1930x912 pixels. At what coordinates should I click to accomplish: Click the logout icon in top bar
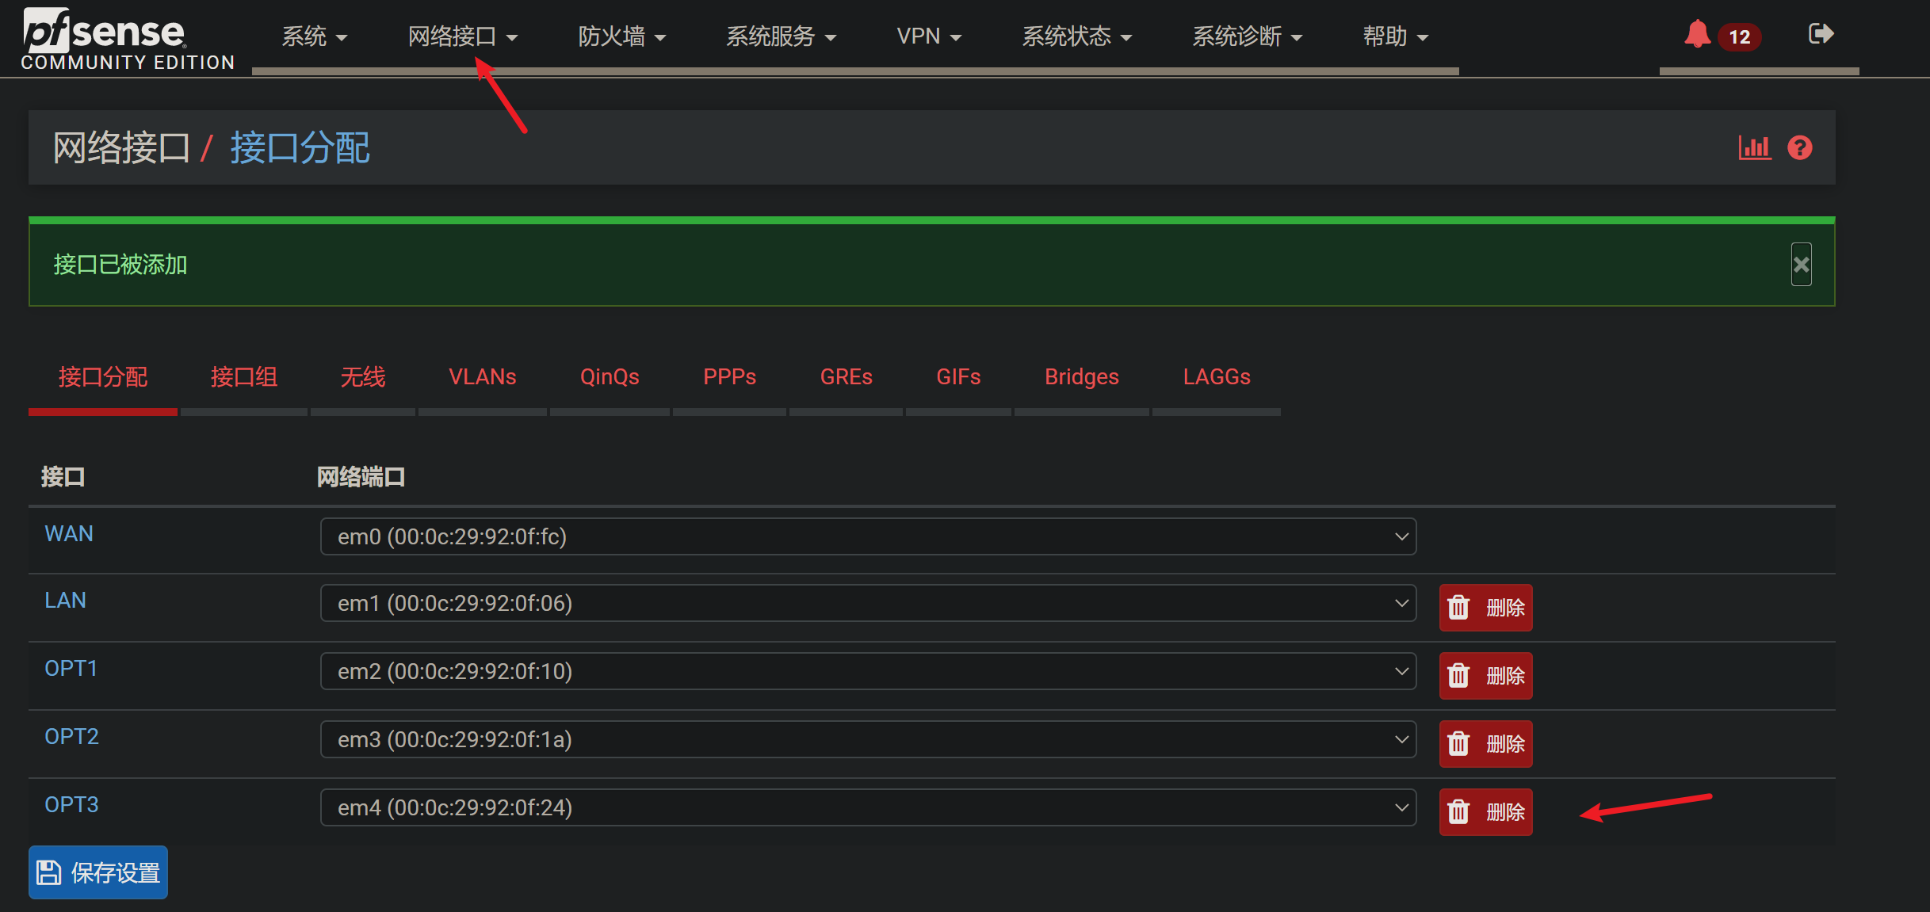[1821, 34]
